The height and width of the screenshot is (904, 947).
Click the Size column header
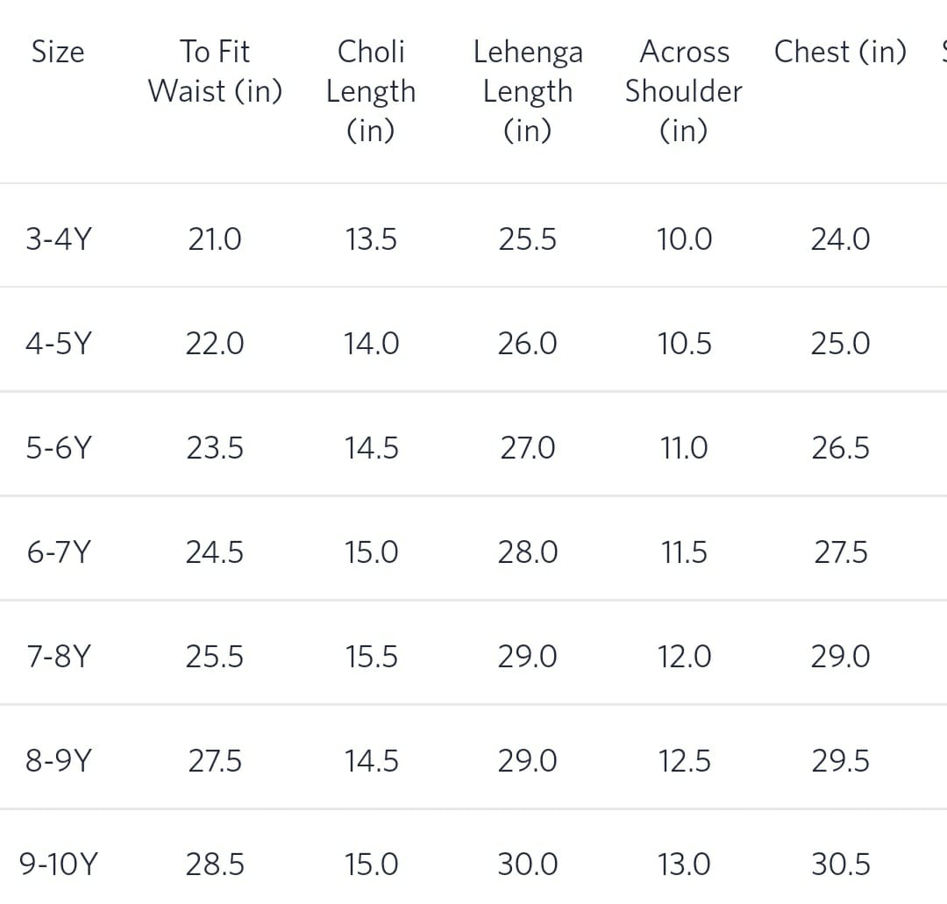(x=58, y=53)
